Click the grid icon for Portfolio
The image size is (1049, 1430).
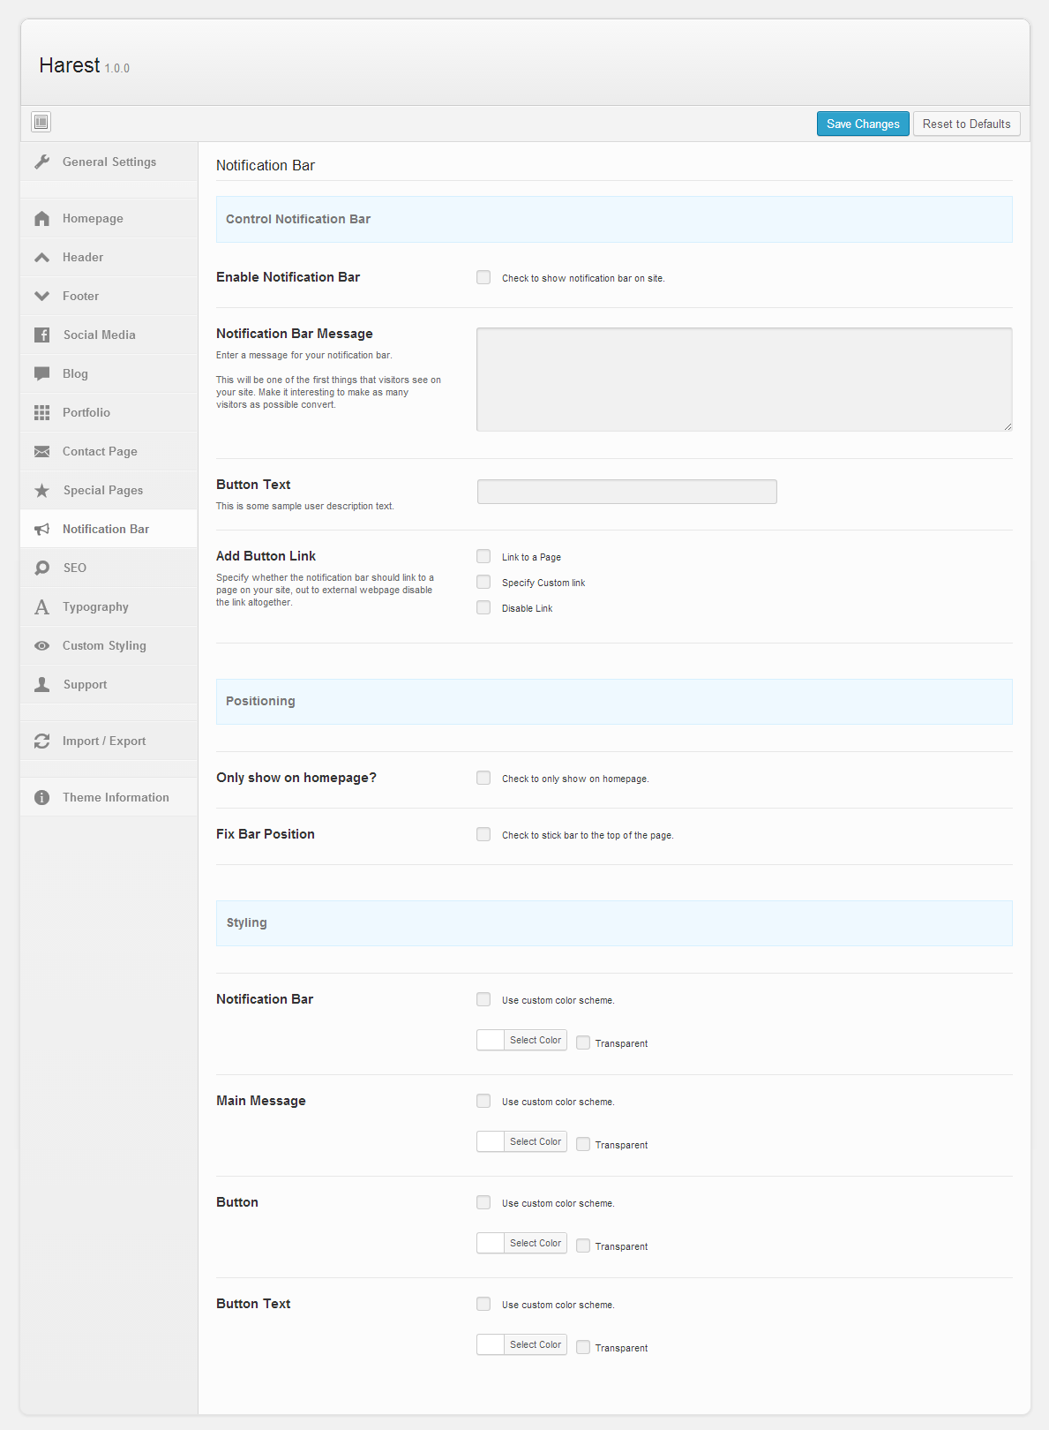point(41,413)
